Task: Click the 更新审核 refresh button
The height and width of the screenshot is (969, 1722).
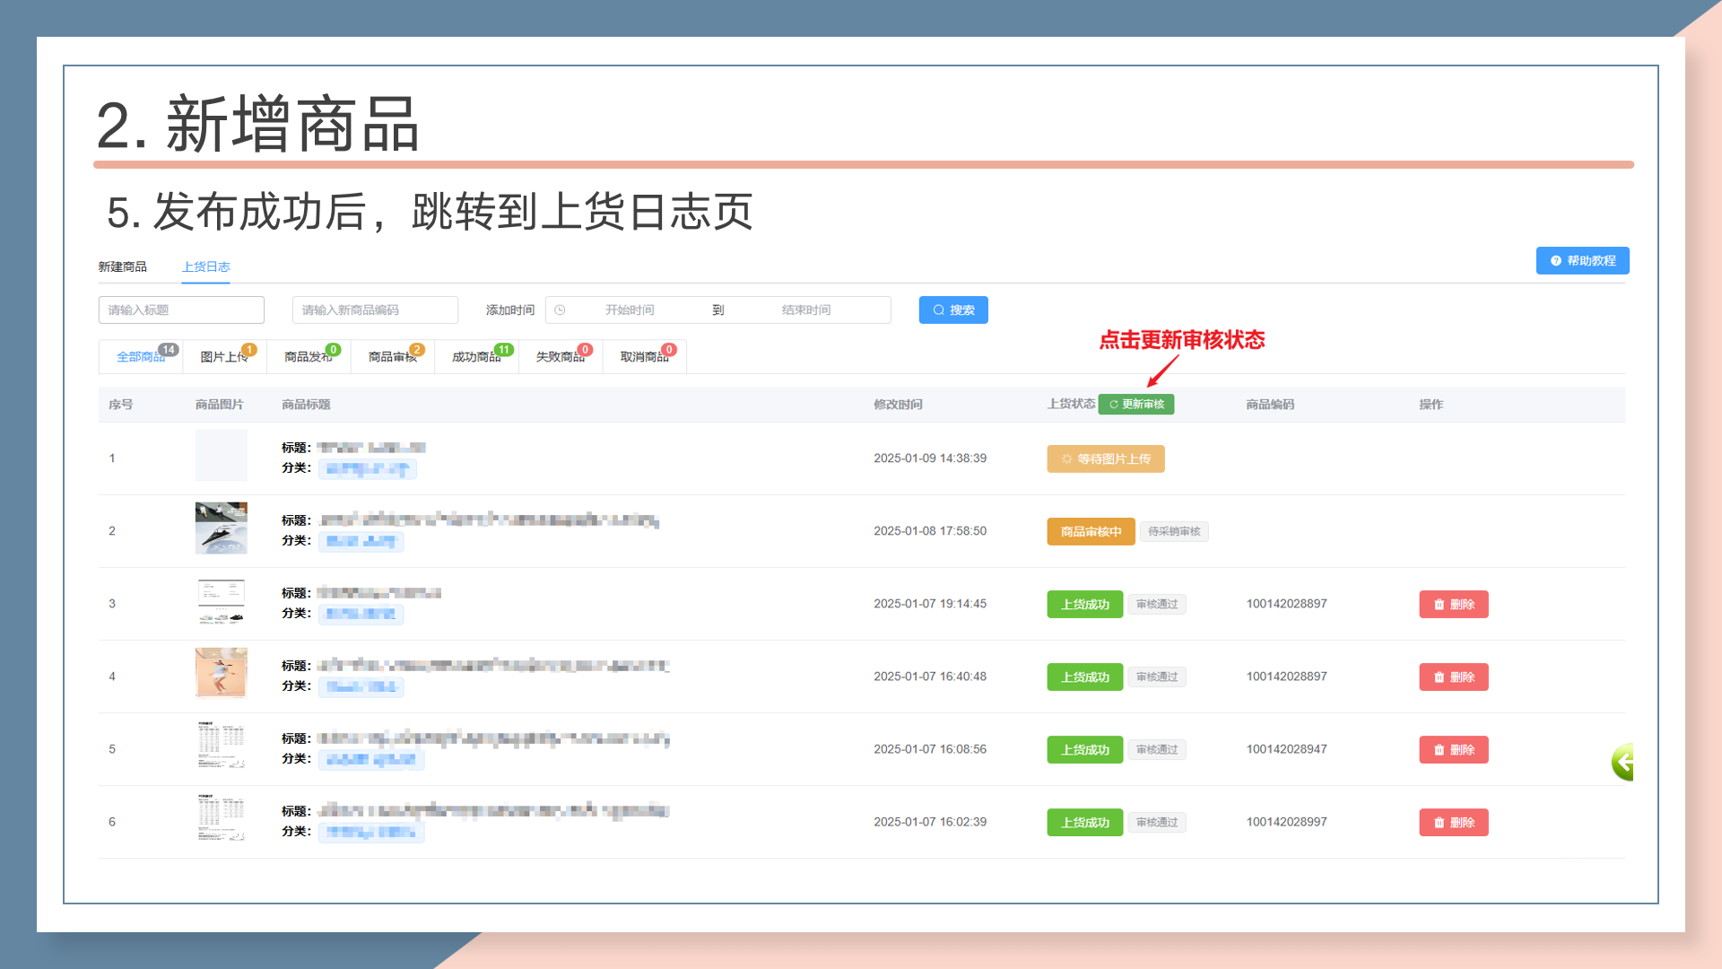Action: point(1135,405)
